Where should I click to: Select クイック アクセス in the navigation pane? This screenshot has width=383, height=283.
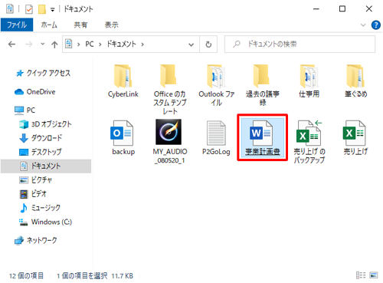(43, 73)
